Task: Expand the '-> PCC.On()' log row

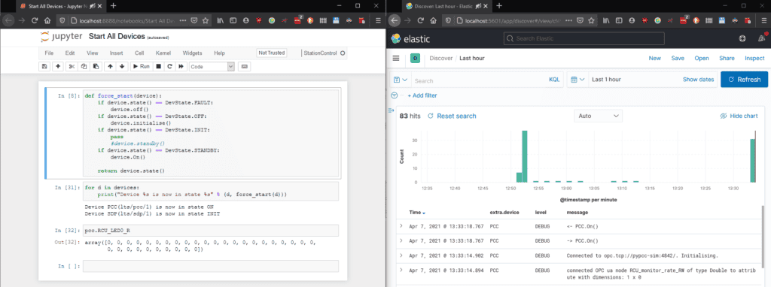Action: (x=401, y=240)
